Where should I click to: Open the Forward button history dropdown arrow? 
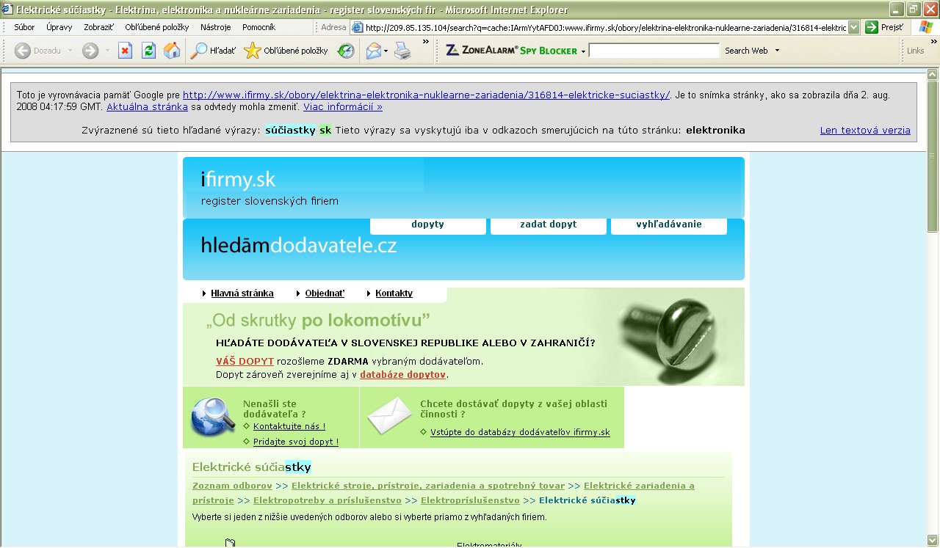point(107,51)
